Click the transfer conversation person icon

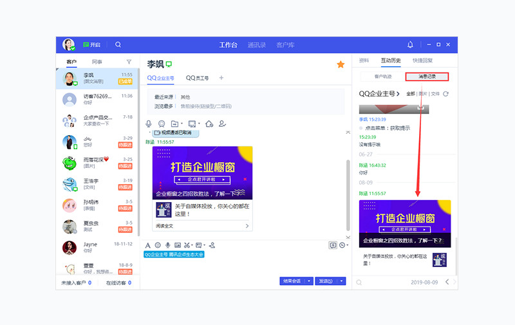(x=212, y=245)
